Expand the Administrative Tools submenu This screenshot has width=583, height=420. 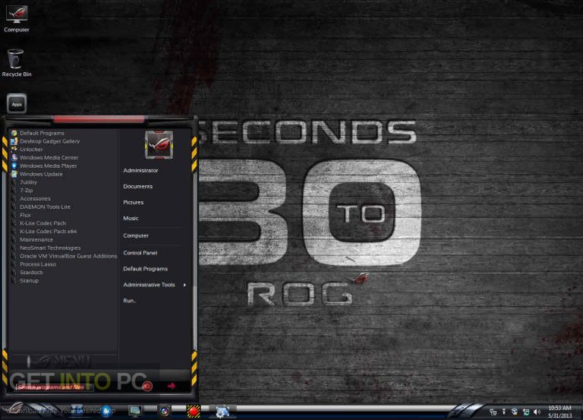[154, 285]
